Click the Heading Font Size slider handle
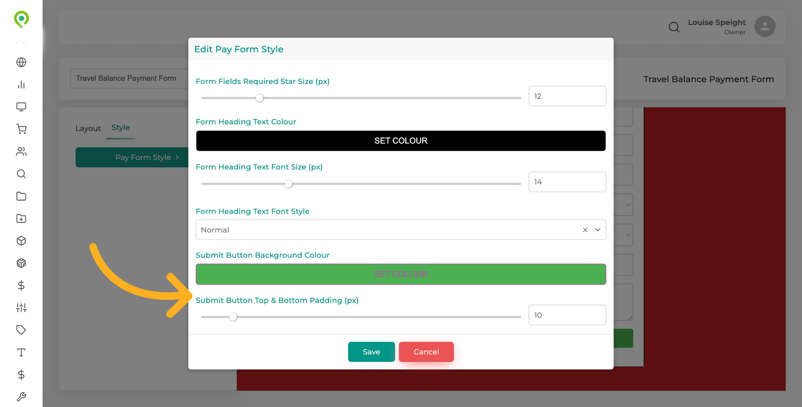Image resolution: width=802 pixels, height=407 pixels. [x=289, y=184]
